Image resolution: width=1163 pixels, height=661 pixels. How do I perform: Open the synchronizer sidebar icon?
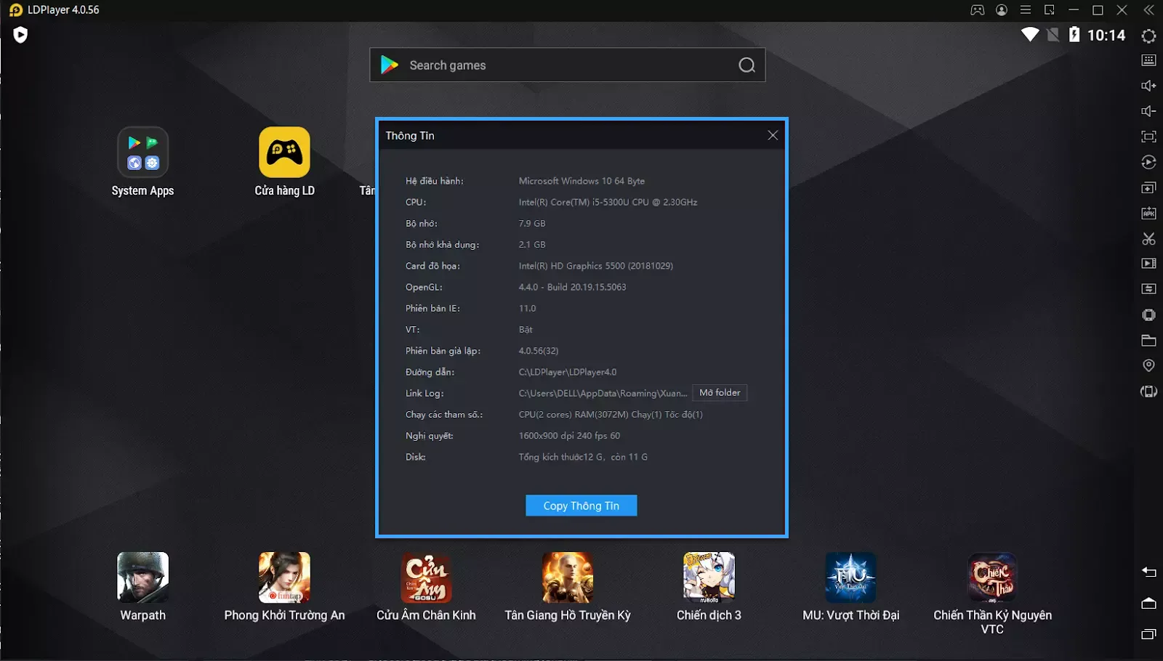point(1148,289)
